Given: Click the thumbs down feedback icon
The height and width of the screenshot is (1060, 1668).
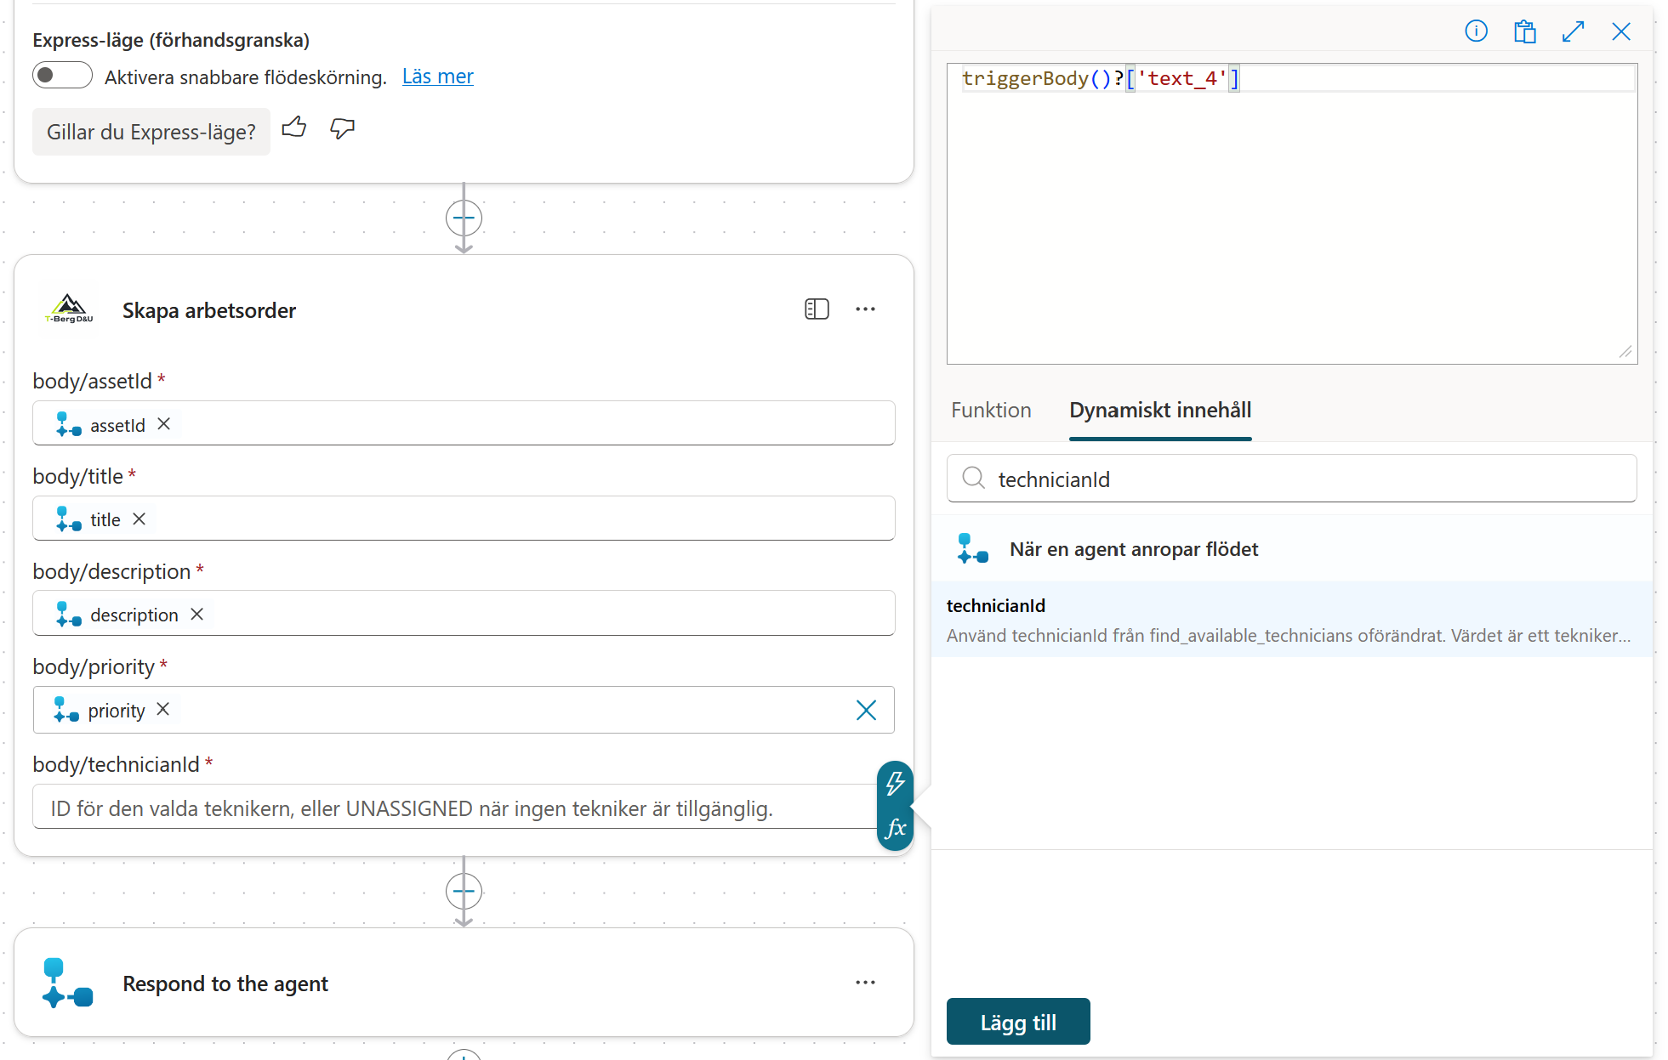Looking at the screenshot, I should click(342, 128).
